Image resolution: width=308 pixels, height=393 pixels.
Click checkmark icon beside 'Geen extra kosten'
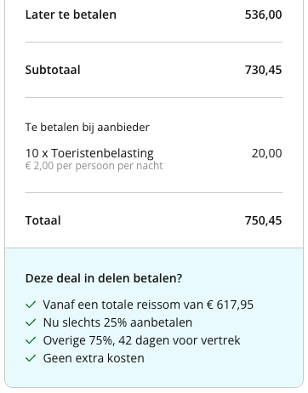point(31,358)
